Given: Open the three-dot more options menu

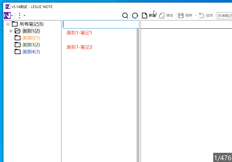Looking at the screenshot, I should click(x=20, y=16).
